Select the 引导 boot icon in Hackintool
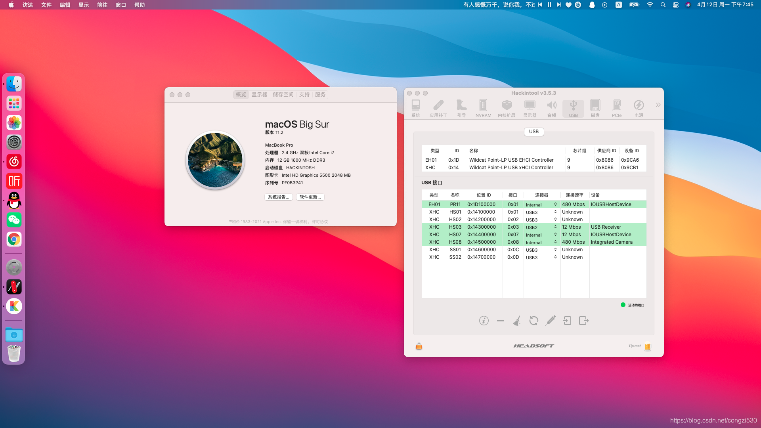This screenshot has width=761, height=428. (461, 108)
